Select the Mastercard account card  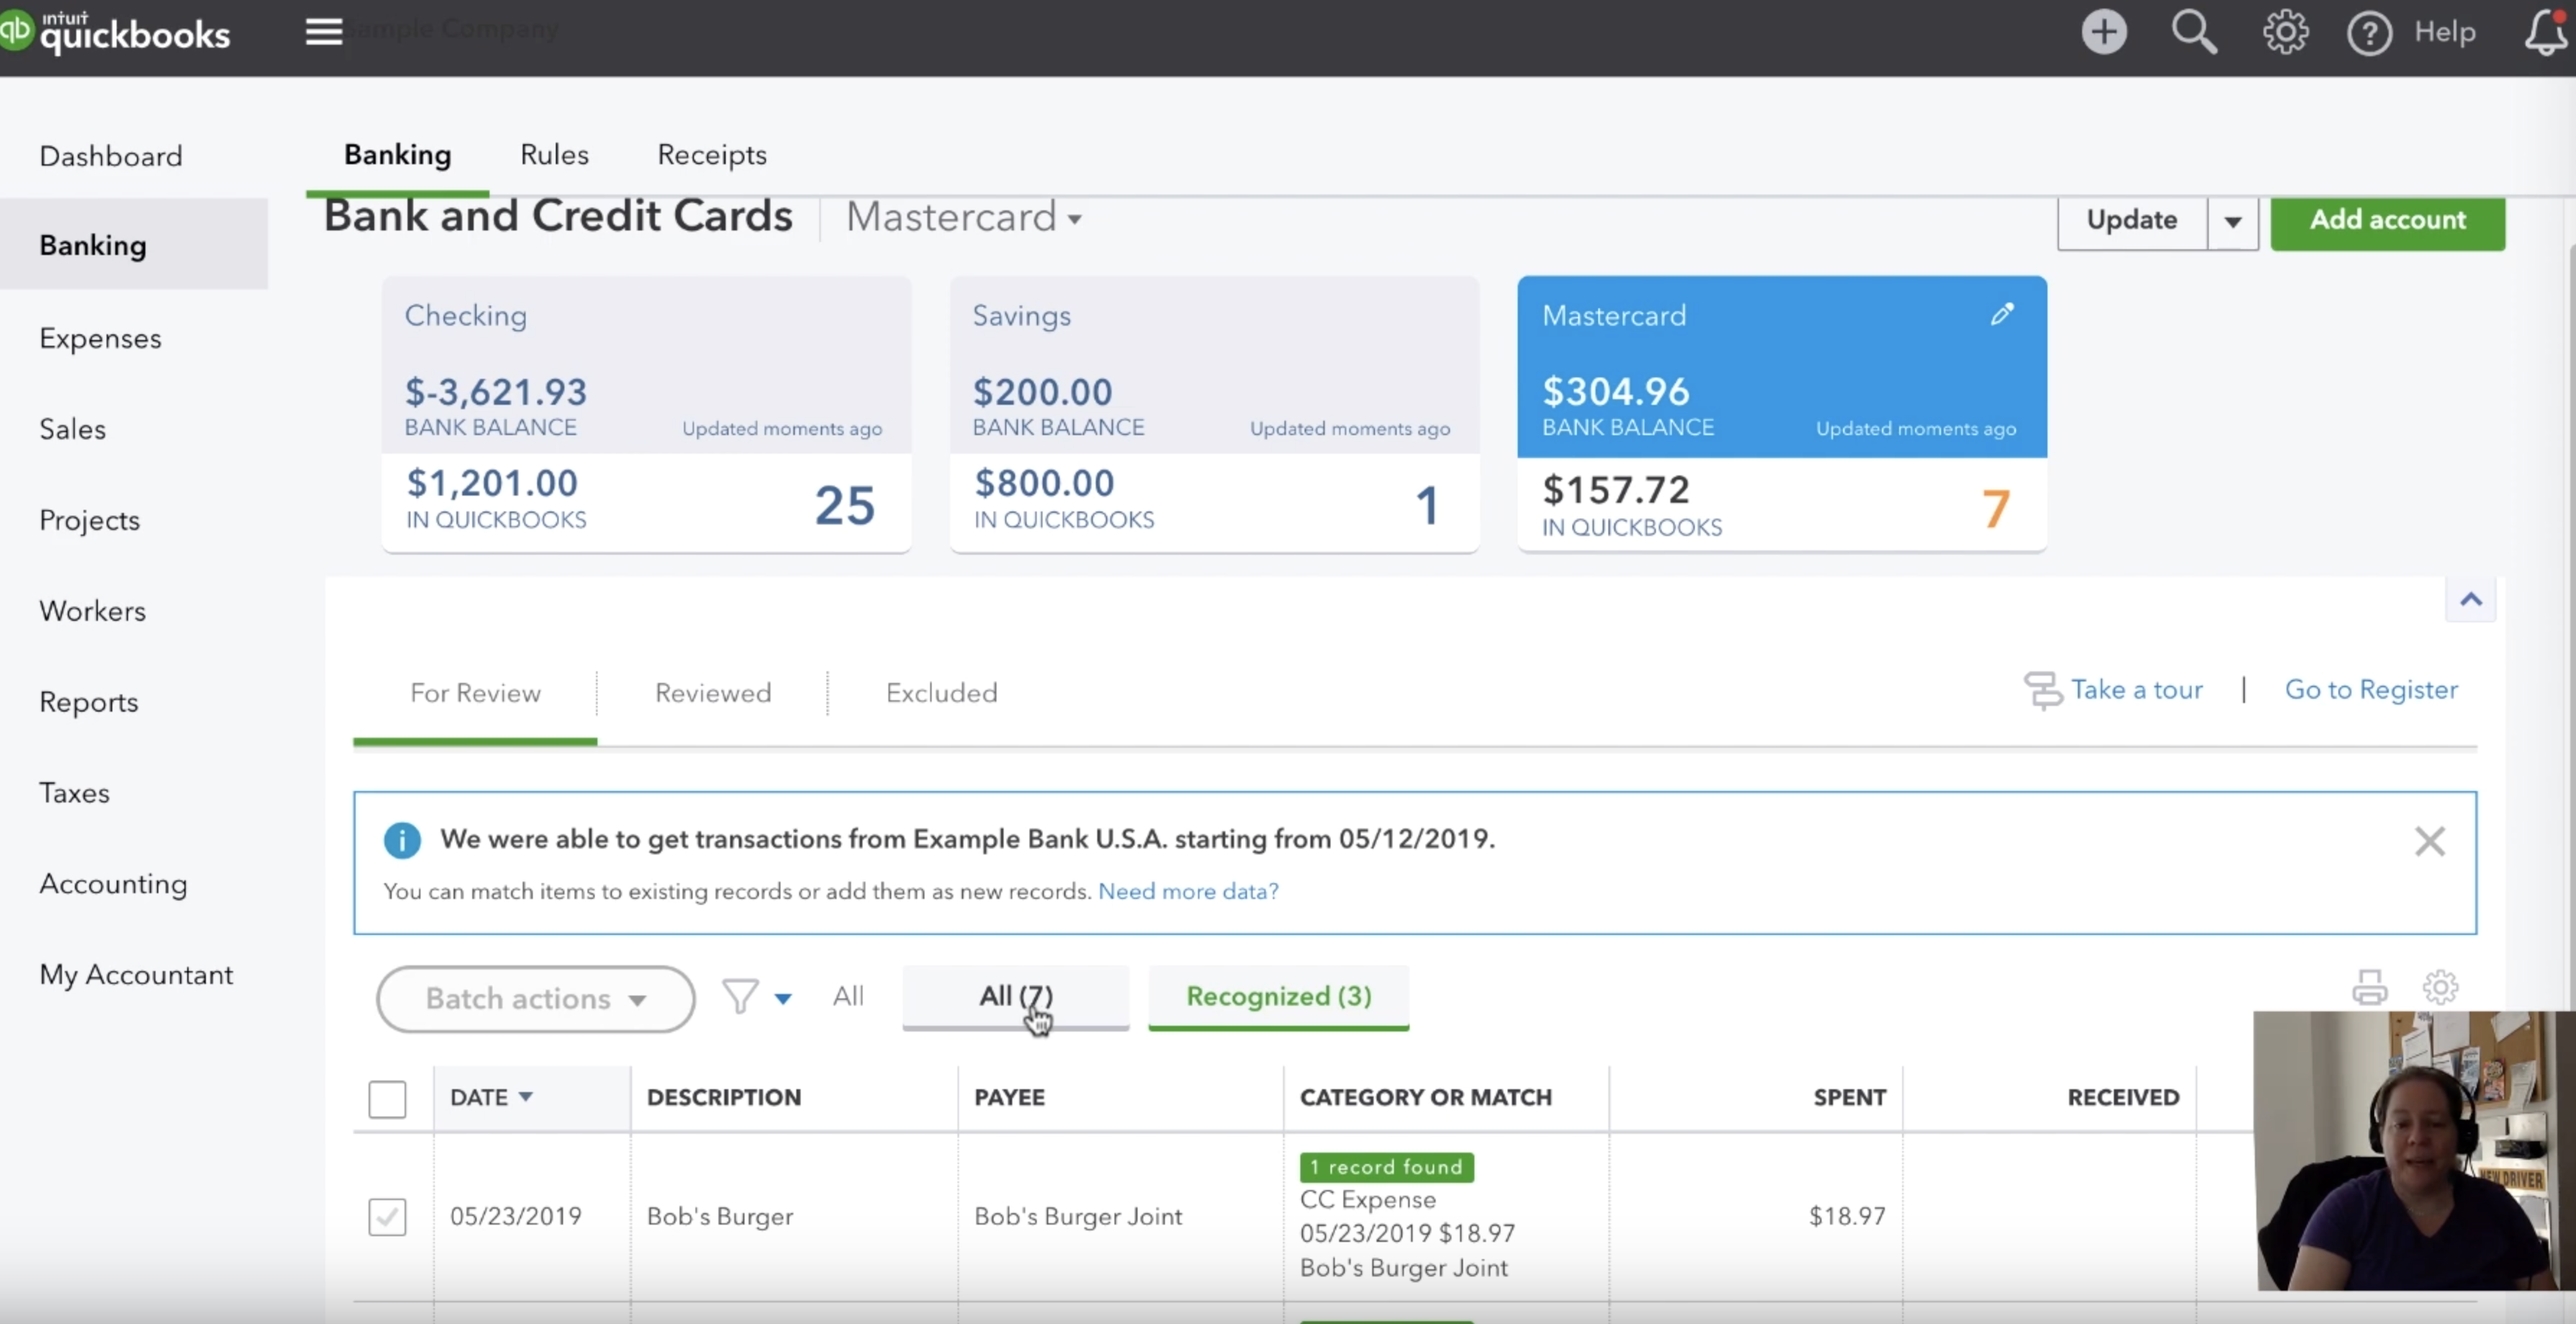1782,414
